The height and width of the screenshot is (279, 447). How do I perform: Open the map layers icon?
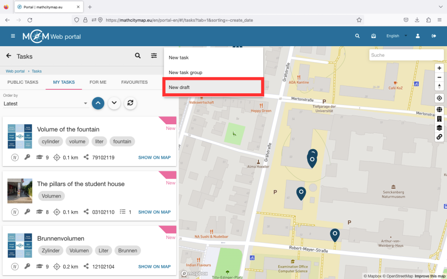point(439,128)
